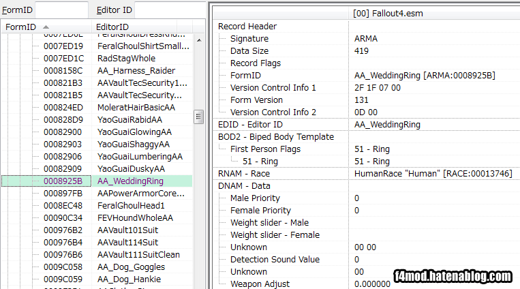Click the Male Priority row
520x289 pixels.
[367, 198]
